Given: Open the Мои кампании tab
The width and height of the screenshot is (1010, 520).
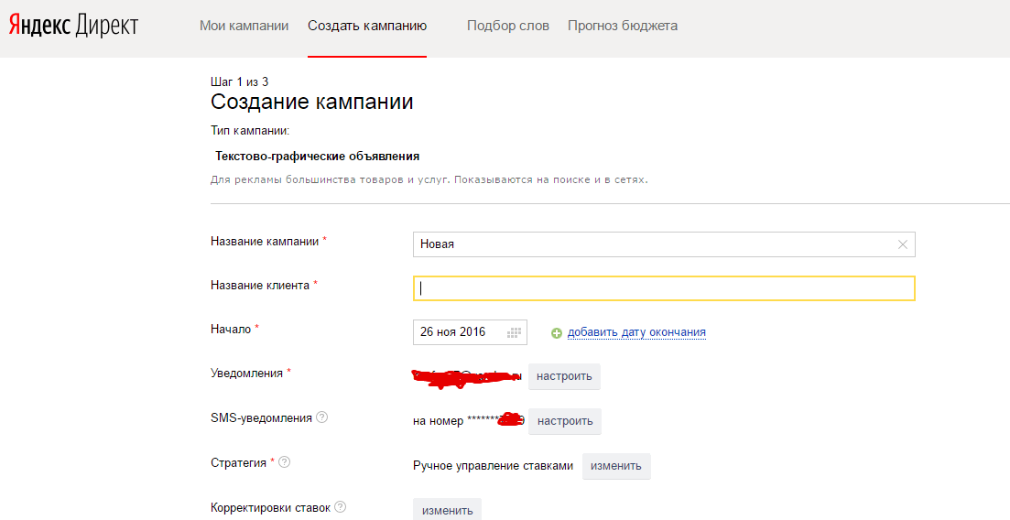Looking at the screenshot, I should [x=244, y=26].
